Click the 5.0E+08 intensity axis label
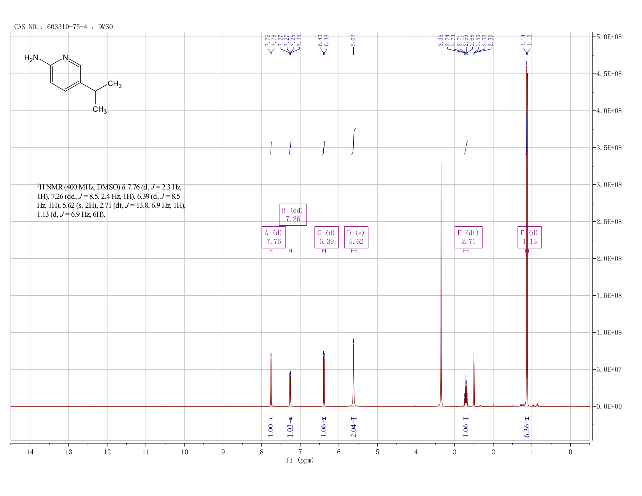Image resolution: width=642 pixels, height=496 pixels. tap(609, 37)
